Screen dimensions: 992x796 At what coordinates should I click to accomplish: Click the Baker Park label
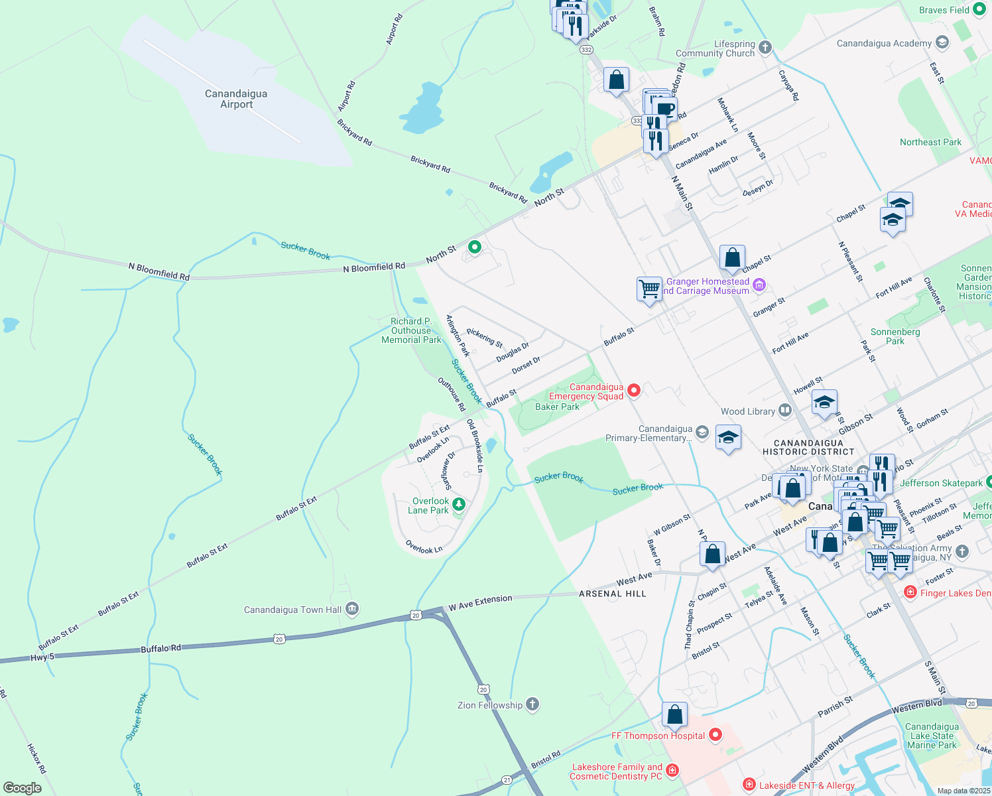557,407
